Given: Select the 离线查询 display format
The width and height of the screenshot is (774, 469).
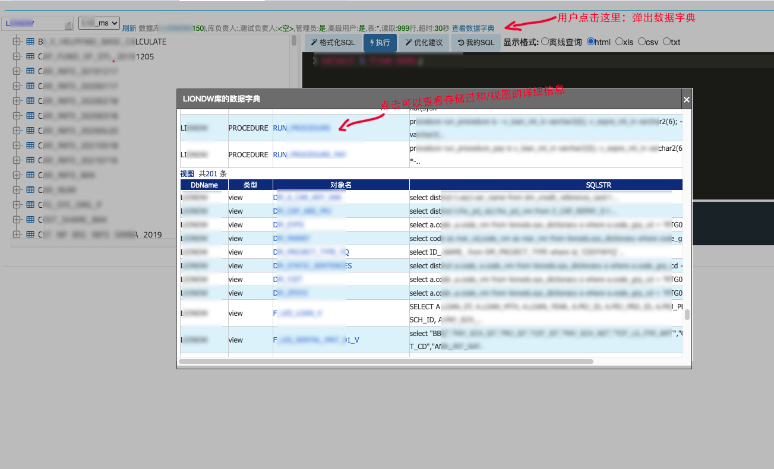Looking at the screenshot, I should click(545, 42).
